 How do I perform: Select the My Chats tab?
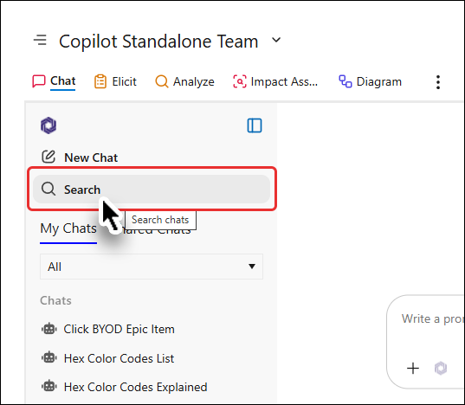coord(68,228)
